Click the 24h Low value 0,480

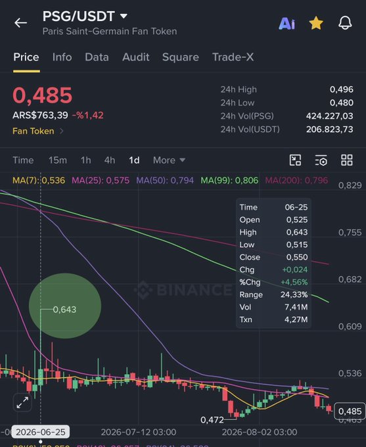342,103
